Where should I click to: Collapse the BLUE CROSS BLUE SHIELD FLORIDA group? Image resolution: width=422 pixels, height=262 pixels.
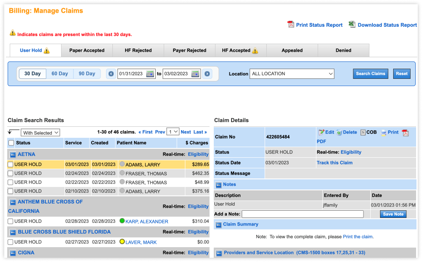point(13,232)
